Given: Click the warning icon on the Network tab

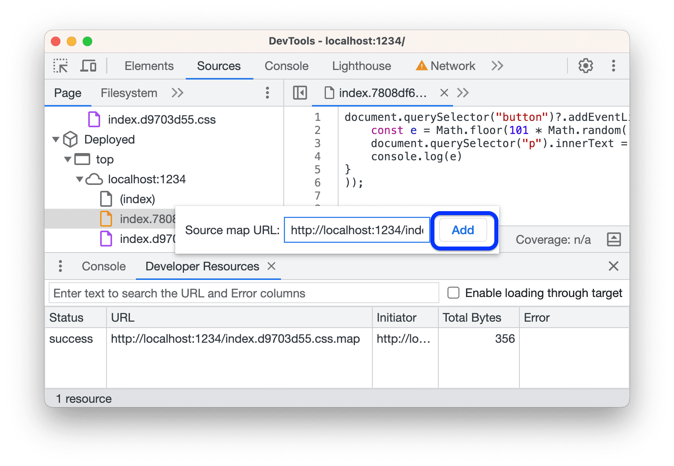Looking at the screenshot, I should tap(422, 65).
